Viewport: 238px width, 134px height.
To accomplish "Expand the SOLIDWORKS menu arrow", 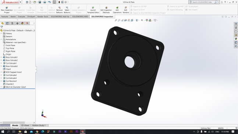I will click(21, 2).
